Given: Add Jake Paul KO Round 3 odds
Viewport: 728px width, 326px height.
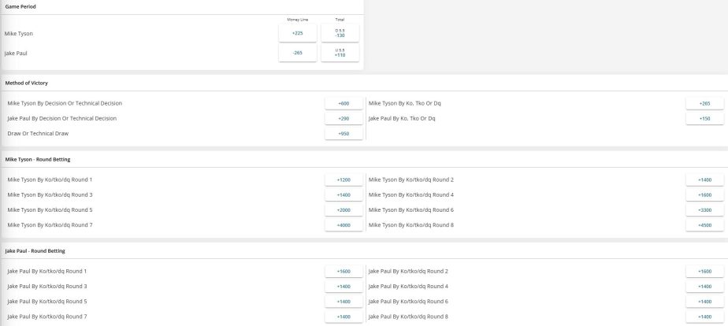Looking at the screenshot, I should [344, 286].
